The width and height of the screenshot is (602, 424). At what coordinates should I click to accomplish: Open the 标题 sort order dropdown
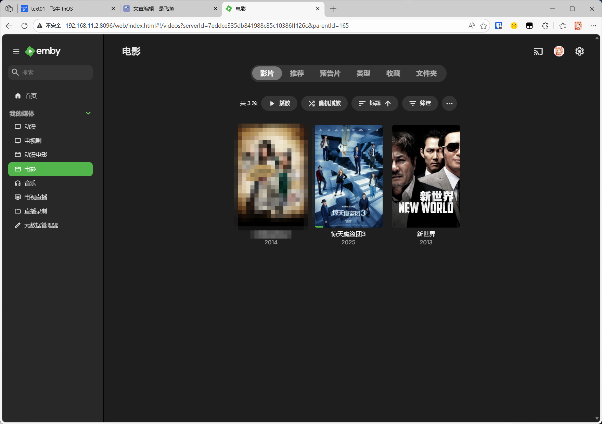coord(374,103)
